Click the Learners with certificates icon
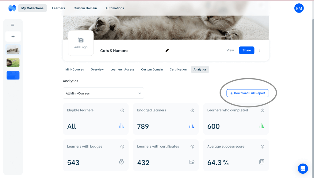This screenshot has width=314, height=178. pos(192,162)
